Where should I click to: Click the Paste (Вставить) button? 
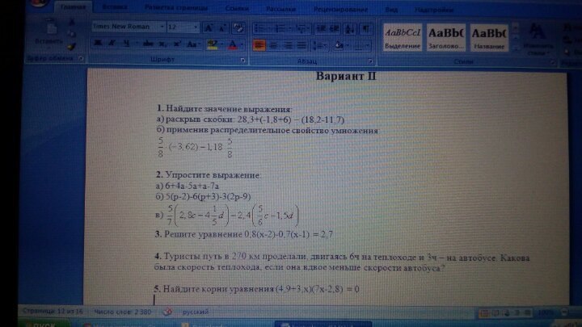pos(50,32)
